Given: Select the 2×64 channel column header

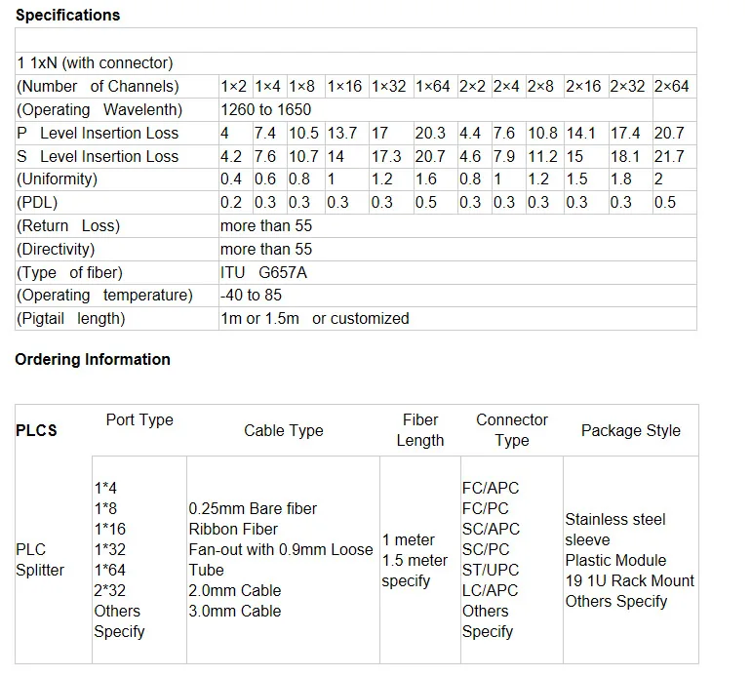Looking at the screenshot, I should [671, 87].
